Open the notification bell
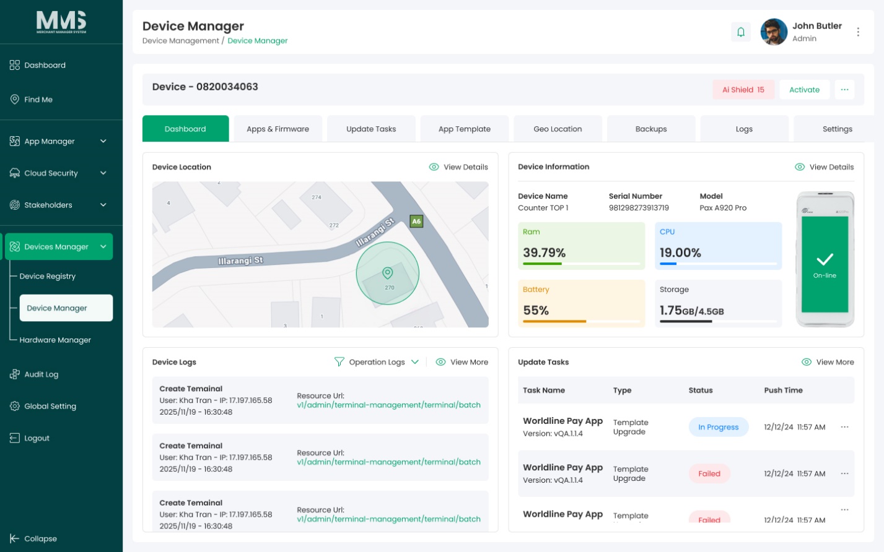The width and height of the screenshot is (884, 552). click(x=740, y=32)
